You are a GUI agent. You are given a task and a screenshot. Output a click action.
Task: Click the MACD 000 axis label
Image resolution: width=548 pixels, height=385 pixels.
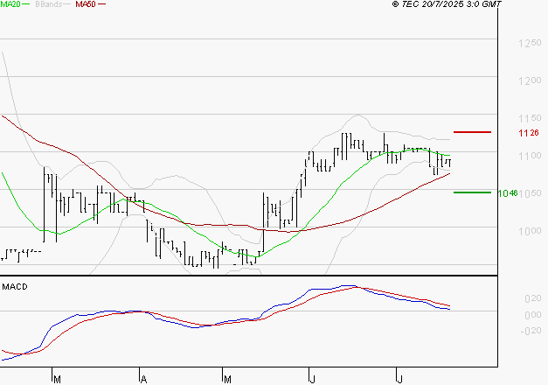coord(532,315)
